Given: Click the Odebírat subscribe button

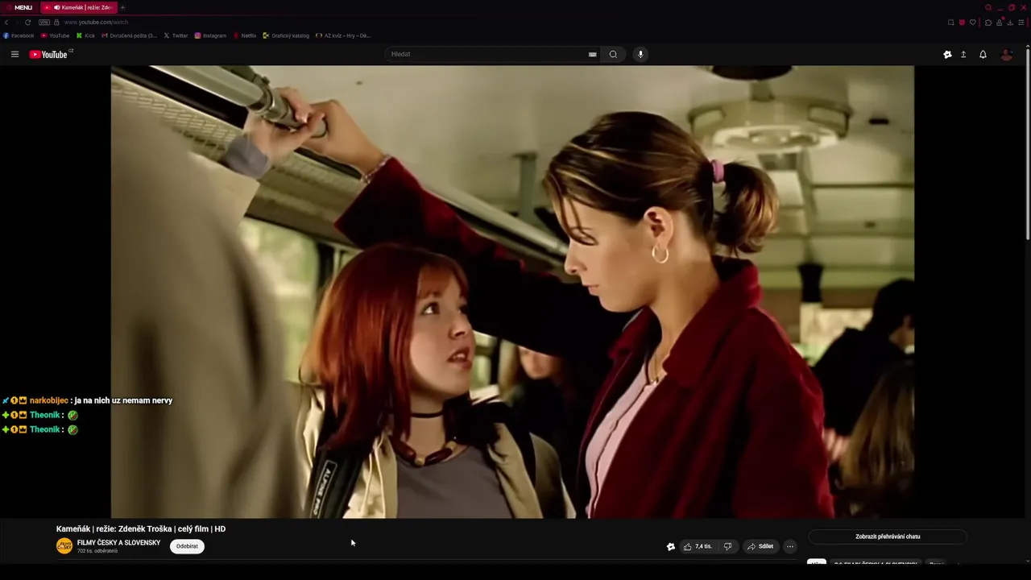Looking at the screenshot, I should [187, 546].
